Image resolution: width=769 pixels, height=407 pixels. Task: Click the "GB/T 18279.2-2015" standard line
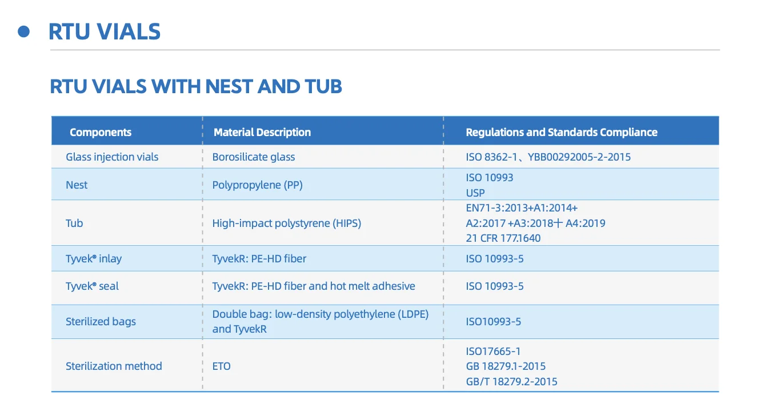511,381
